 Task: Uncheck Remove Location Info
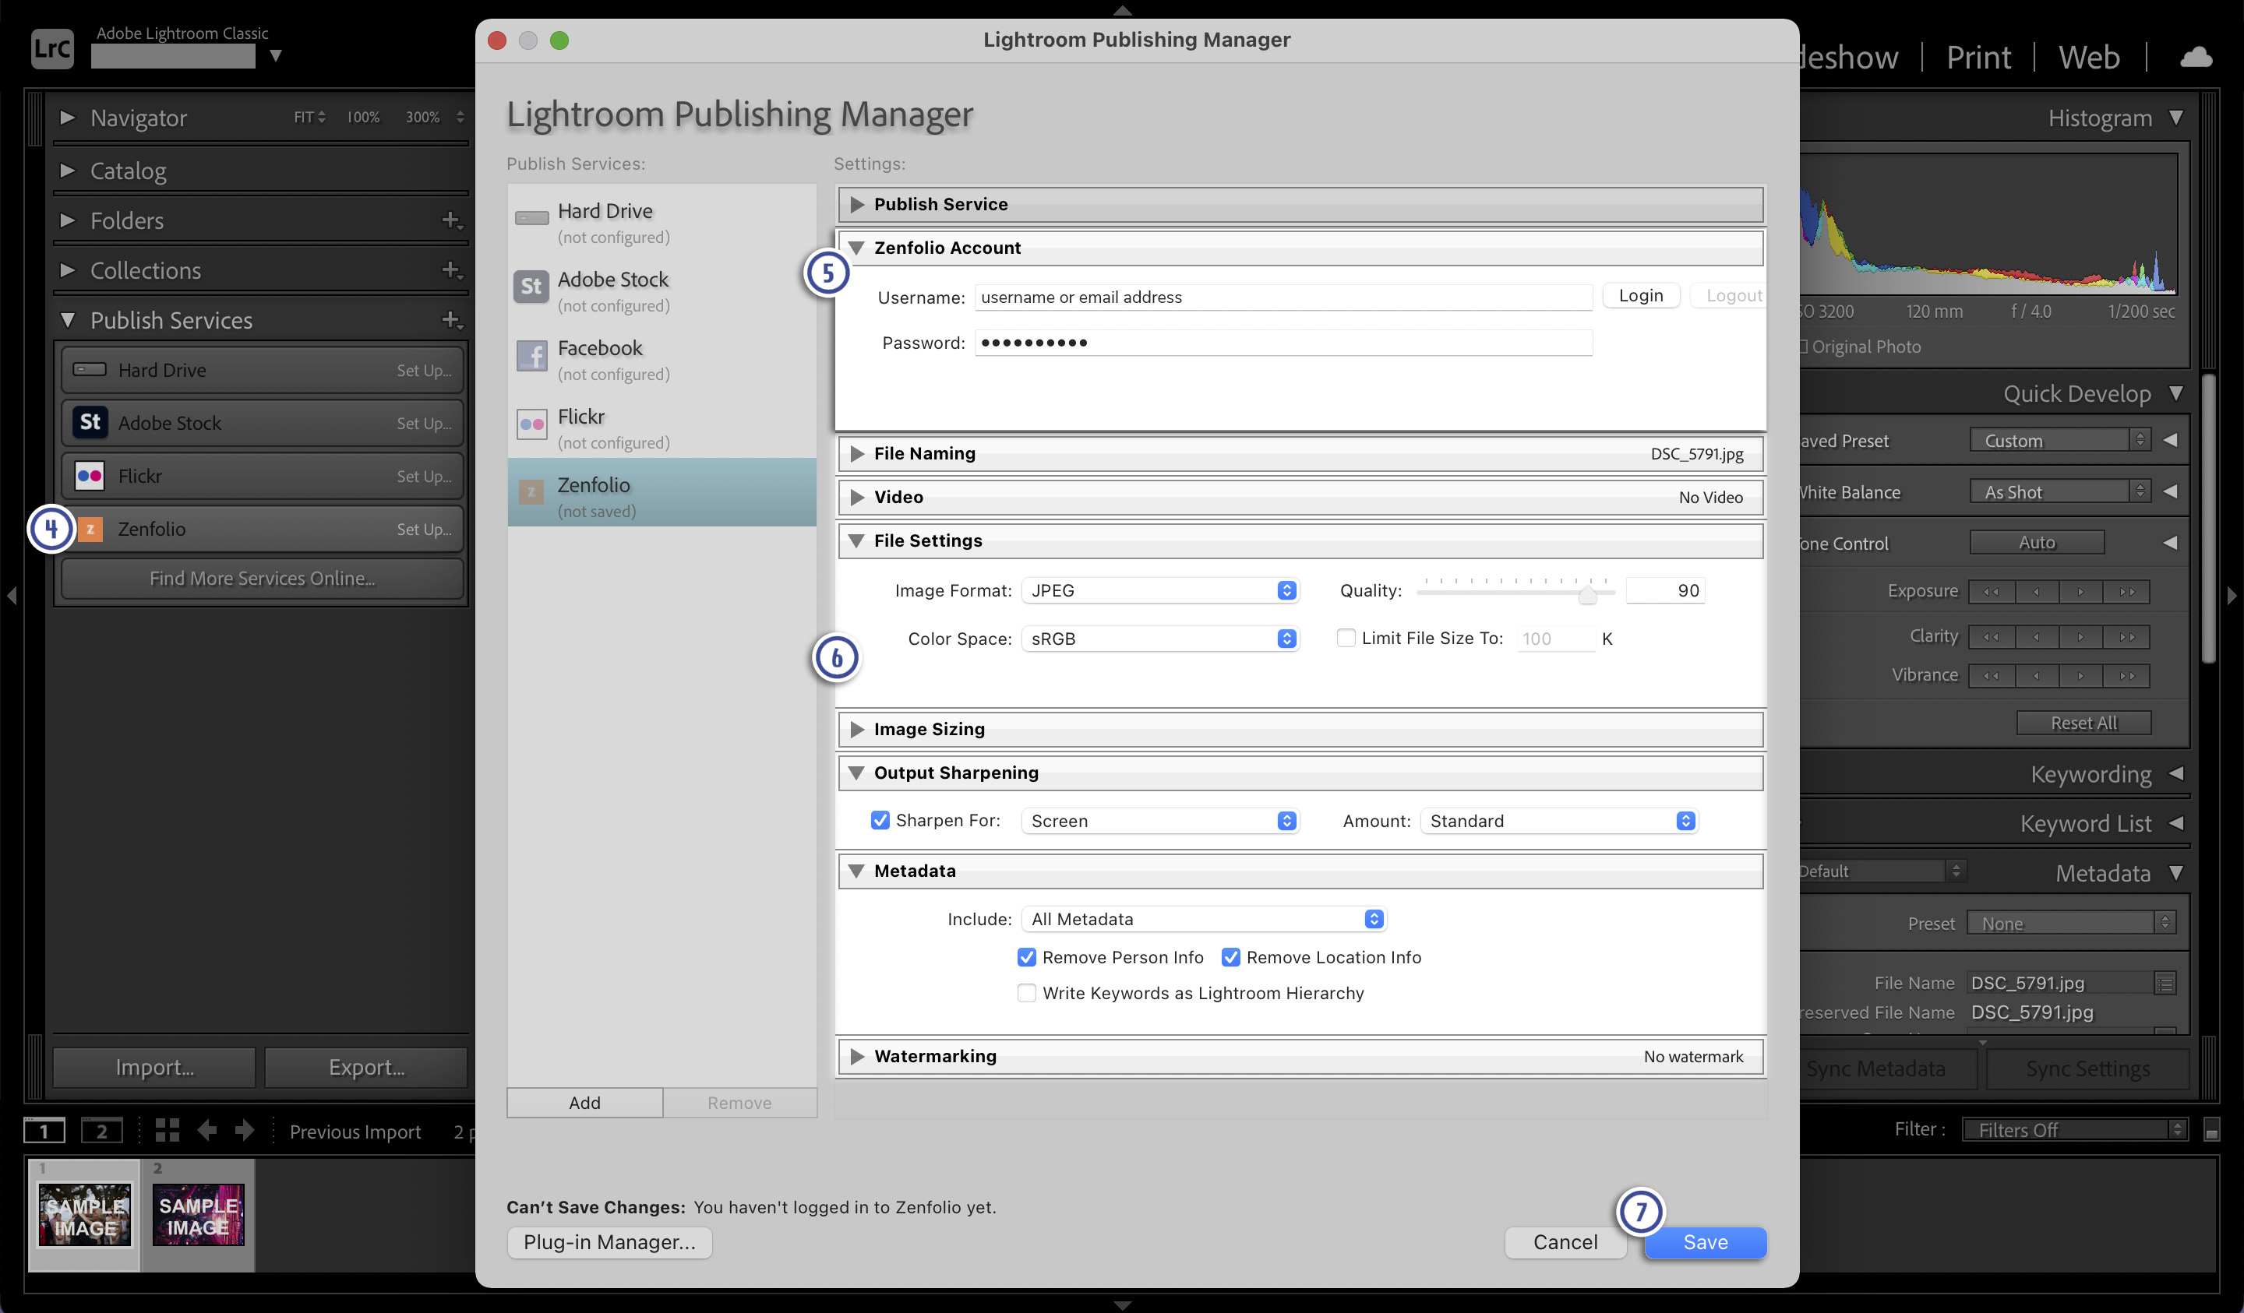(x=1230, y=957)
